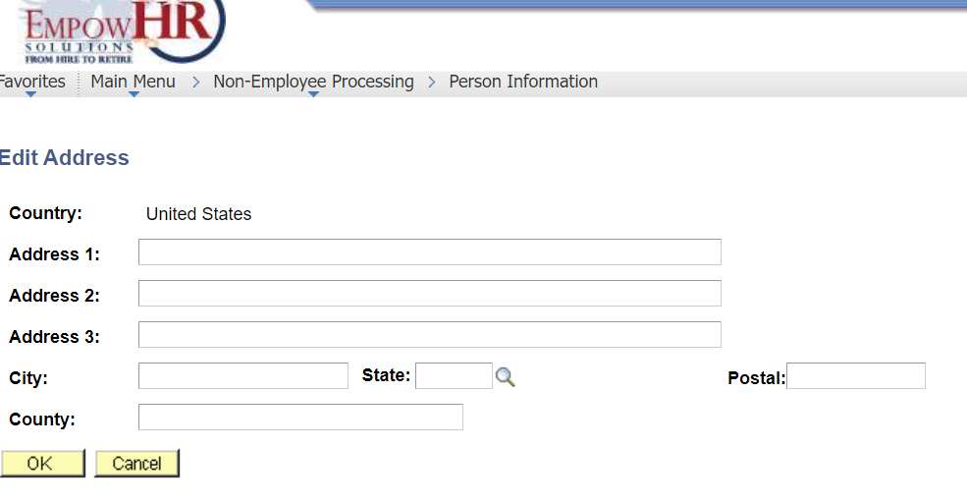Screen dimensions: 967x504
Task: Open the Main Menu item
Action: point(133,82)
